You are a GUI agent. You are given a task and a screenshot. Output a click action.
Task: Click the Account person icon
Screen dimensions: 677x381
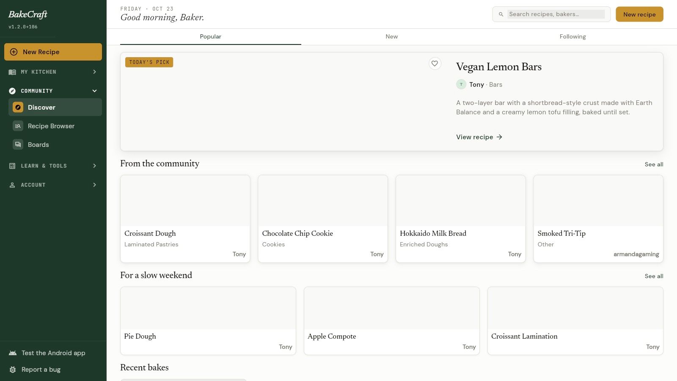[12, 185]
